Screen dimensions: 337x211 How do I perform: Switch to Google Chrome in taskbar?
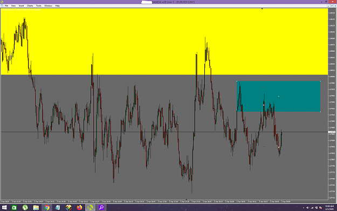47,208
